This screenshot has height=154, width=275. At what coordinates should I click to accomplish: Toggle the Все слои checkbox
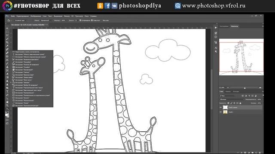click(x=101, y=21)
